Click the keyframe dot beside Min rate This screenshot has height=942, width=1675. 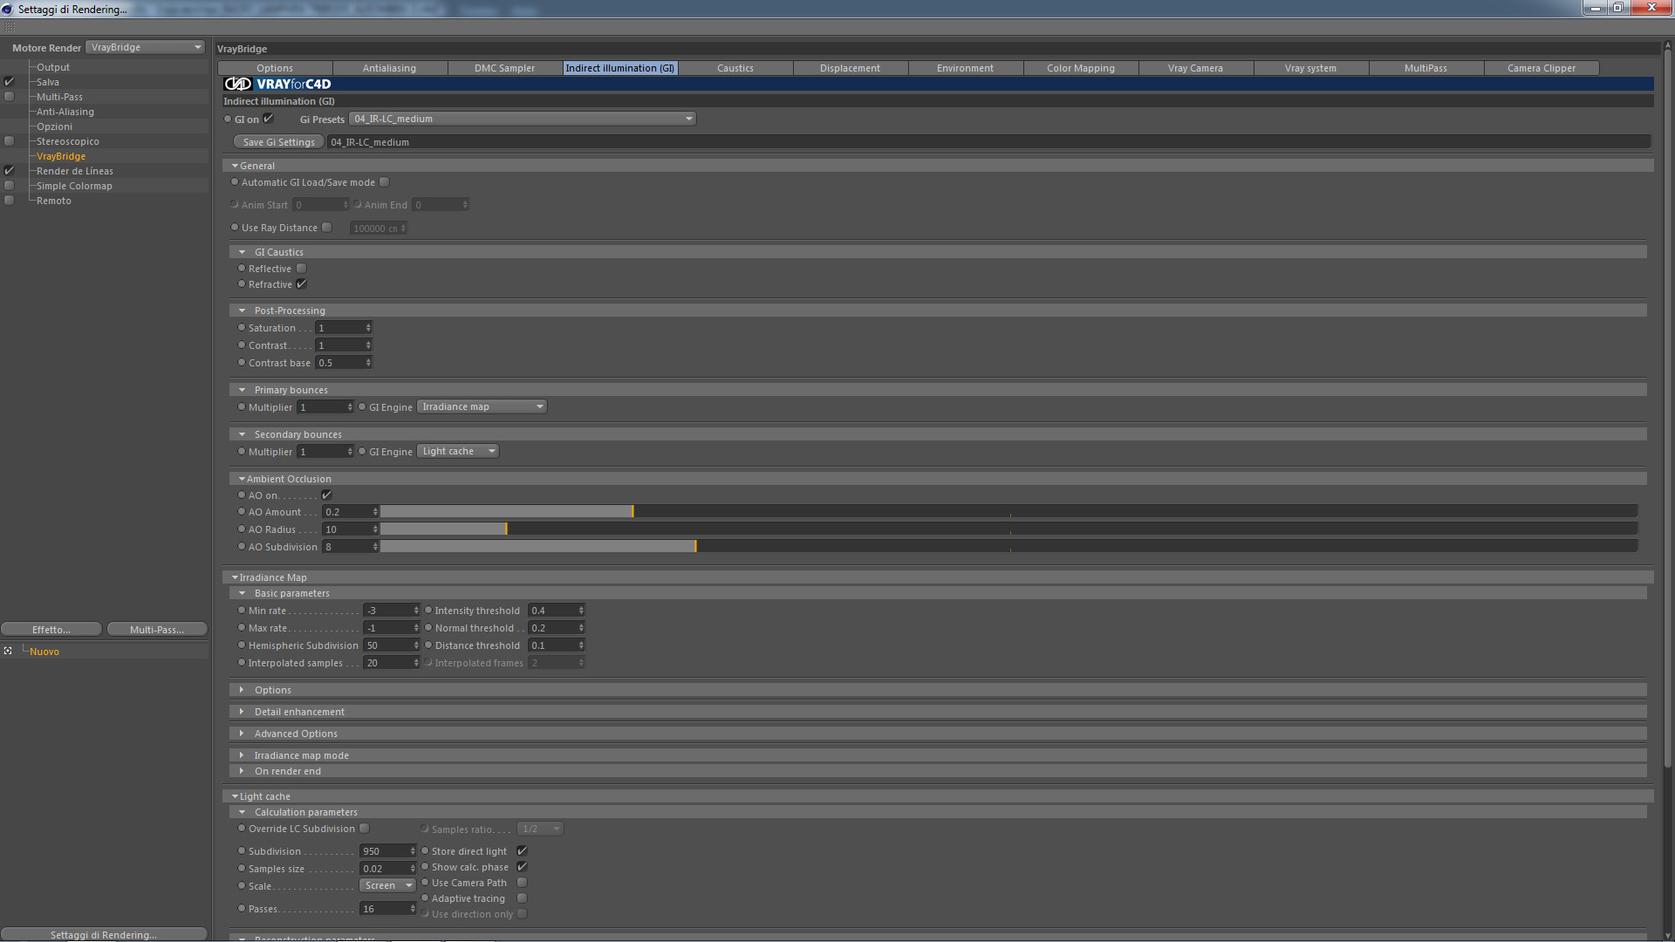click(242, 611)
